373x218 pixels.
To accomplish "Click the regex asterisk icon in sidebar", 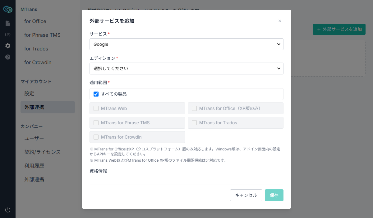I will [x=8, y=35].
